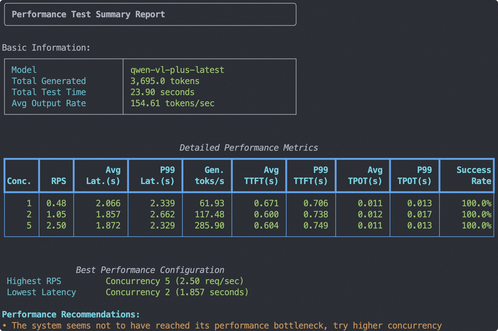Select the Basic Information heading

[46, 48]
